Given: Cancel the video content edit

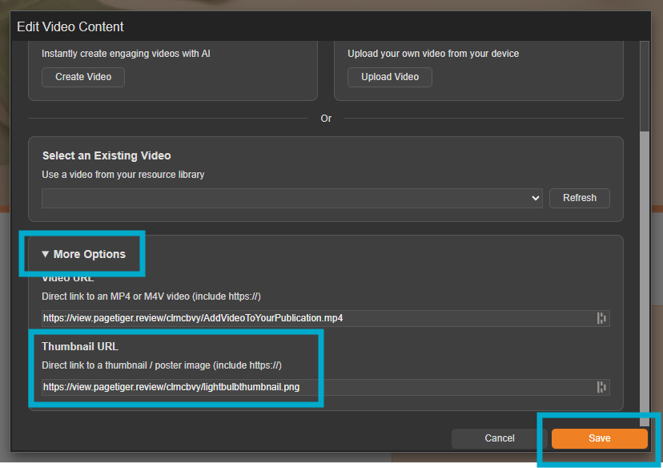Looking at the screenshot, I should 500,438.
